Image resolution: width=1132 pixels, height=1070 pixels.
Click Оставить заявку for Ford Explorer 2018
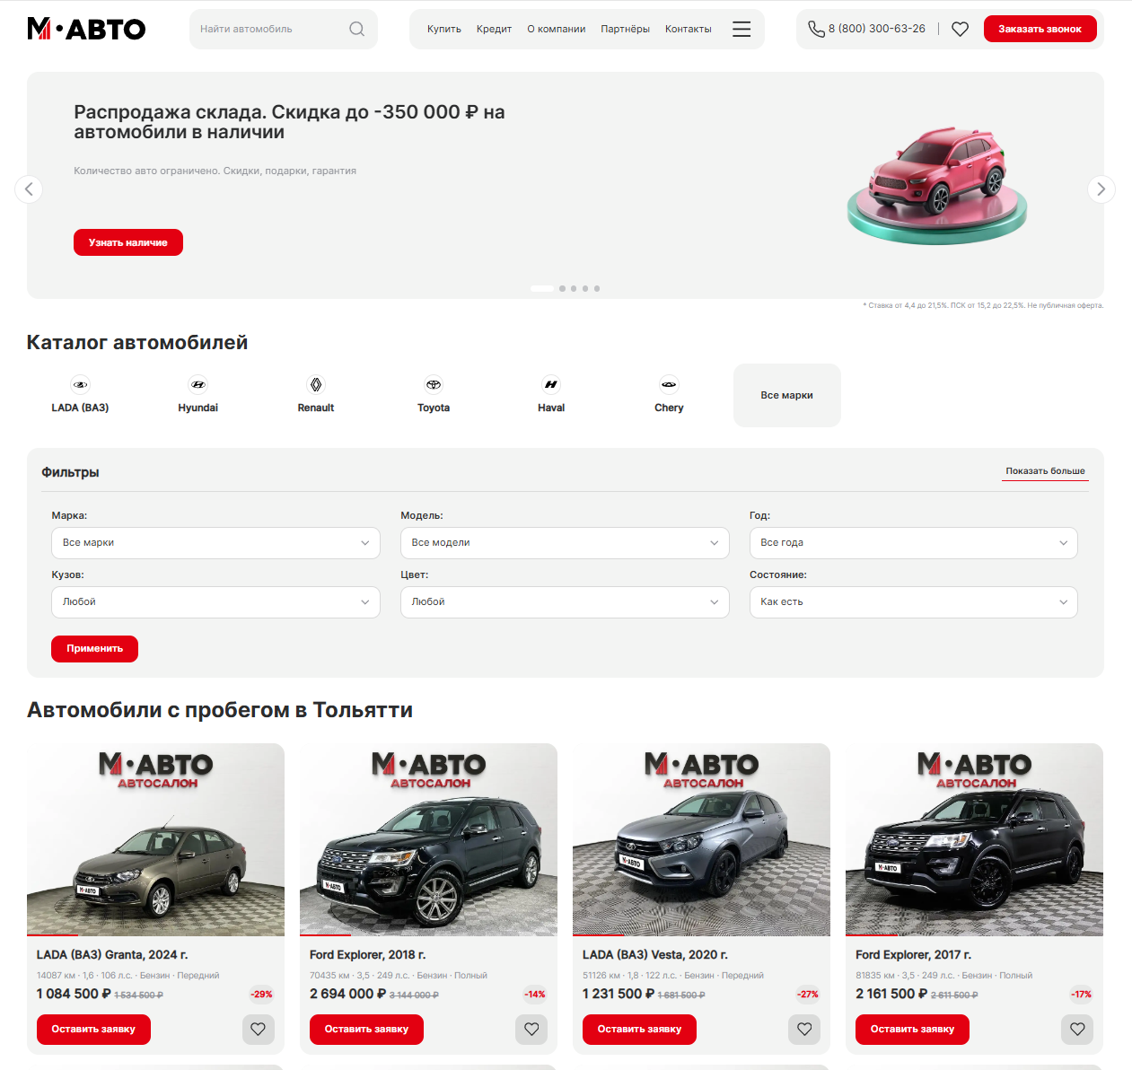point(366,1030)
